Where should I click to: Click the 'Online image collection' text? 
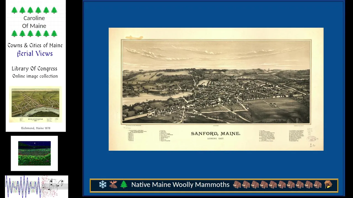35,76
